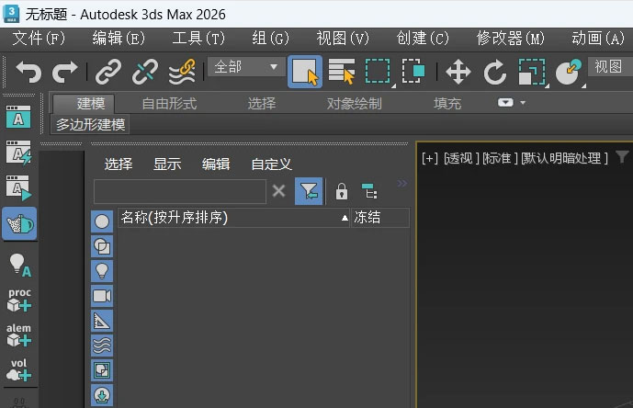Activate Select and Place tool
This screenshot has width=633, height=408.
click(569, 72)
